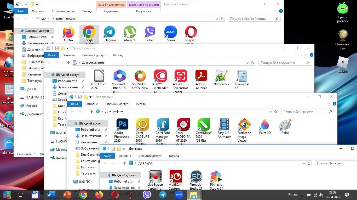Launch Microsoft Office LTSC 2021 shortcut
The height and width of the screenshot is (200, 357).
[119, 81]
